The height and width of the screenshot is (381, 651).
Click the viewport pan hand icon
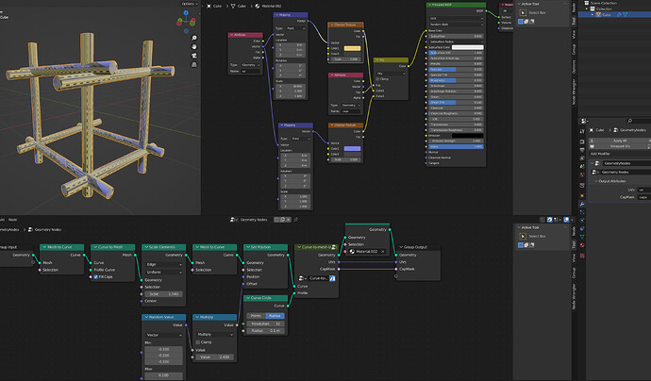(194, 46)
